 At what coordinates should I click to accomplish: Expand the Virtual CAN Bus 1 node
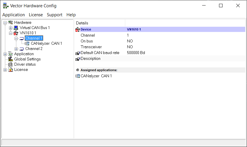(10, 28)
